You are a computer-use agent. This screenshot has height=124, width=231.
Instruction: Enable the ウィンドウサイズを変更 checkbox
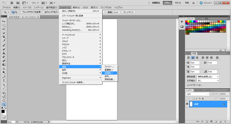click(22, 12)
